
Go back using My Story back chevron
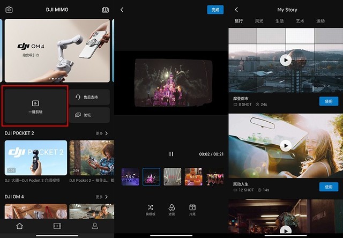(x=236, y=10)
